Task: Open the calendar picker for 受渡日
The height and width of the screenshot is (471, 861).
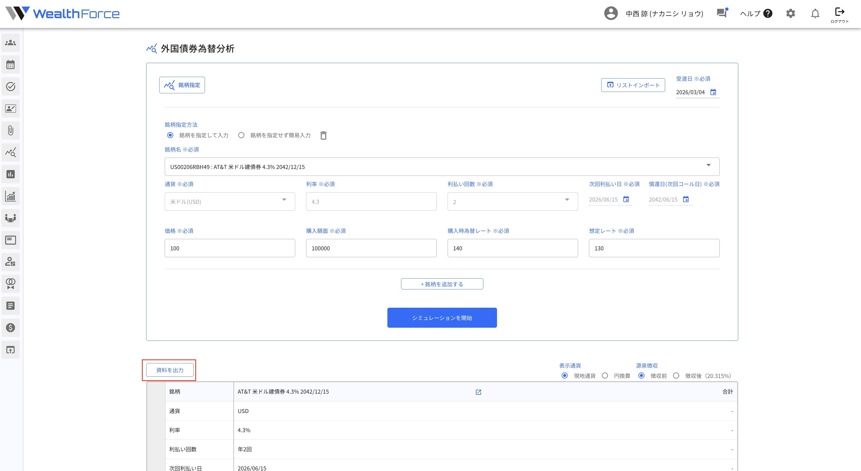Action: point(713,92)
